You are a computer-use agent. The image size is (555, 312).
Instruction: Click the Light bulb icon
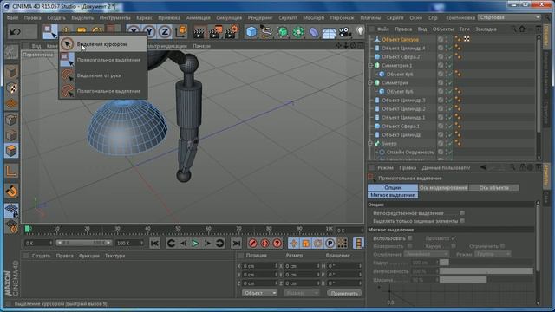click(x=360, y=31)
